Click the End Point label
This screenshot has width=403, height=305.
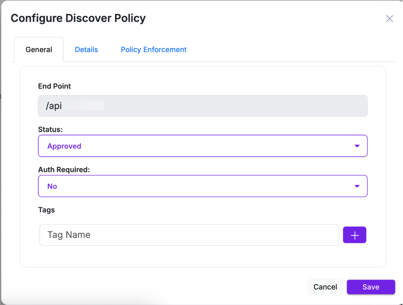point(54,86)
